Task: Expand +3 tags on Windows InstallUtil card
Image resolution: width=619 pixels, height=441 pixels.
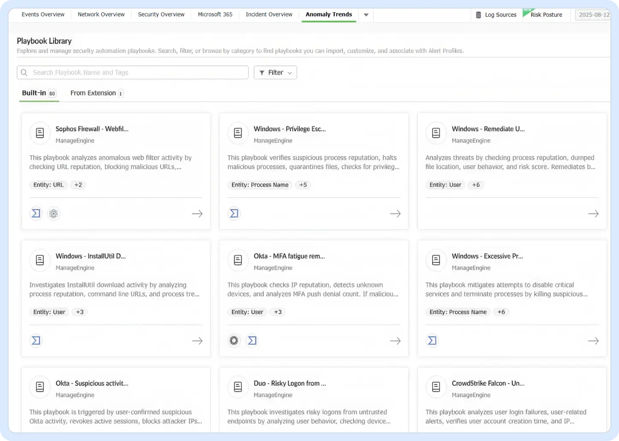Action: pyautogui.click(x=80, y=312)
